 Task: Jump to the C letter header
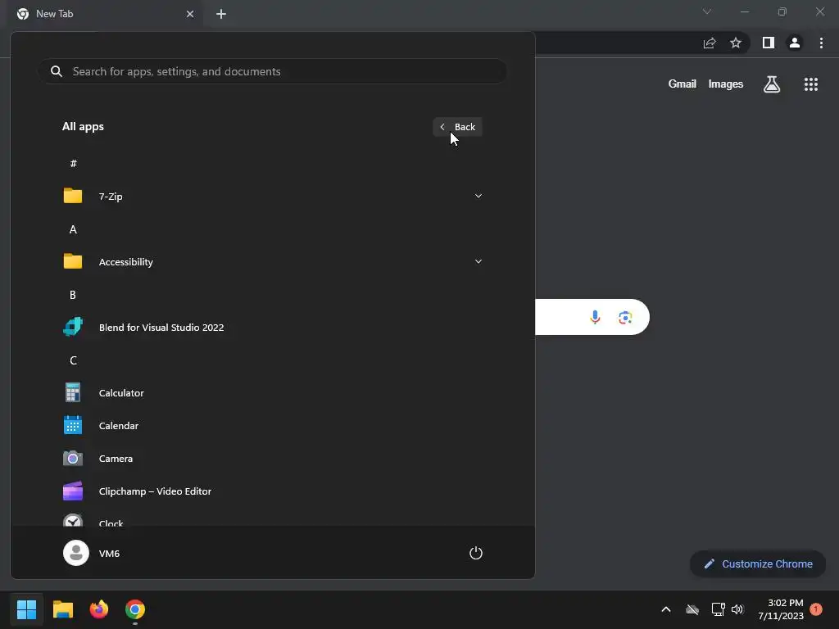click(x=73, y=360)
